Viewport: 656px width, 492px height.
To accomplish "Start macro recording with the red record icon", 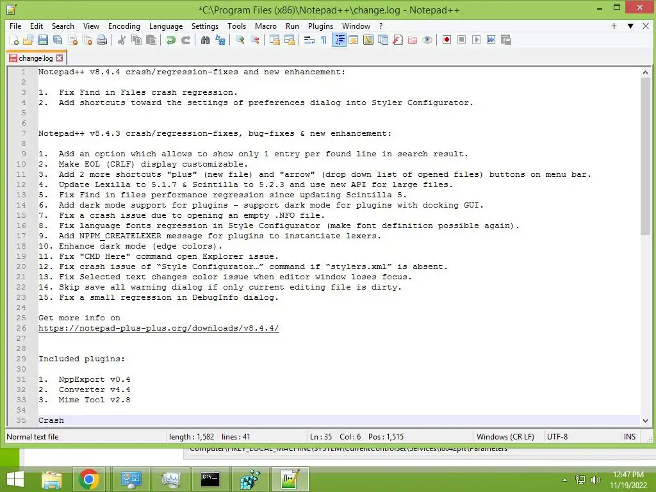I will (x=447, y=40).
